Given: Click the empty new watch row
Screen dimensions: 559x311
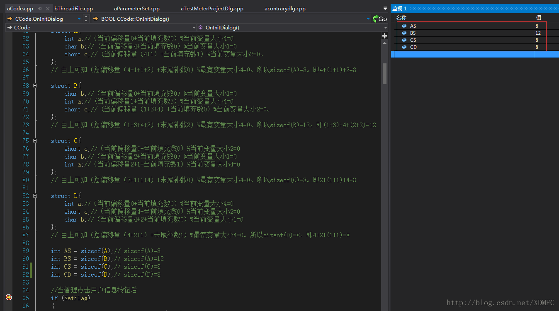Looking at the screenshot, I should pyautogui.click(x=475, y=54).
